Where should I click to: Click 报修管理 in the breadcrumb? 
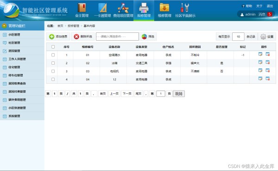(x=73, y=26)
